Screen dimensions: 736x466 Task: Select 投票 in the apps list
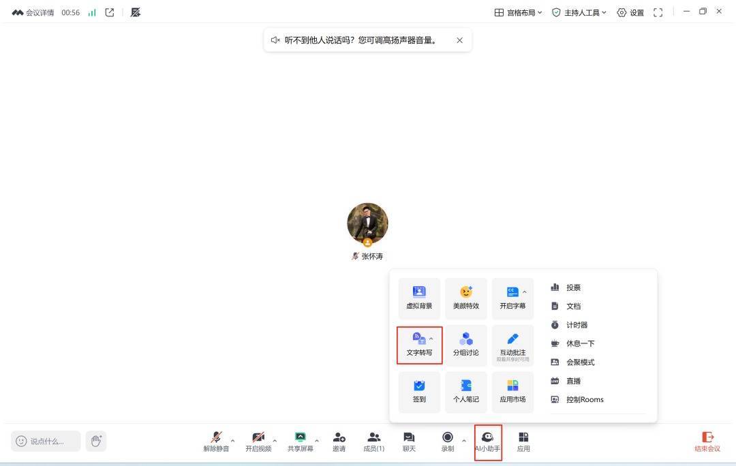(x=566, y=288)
